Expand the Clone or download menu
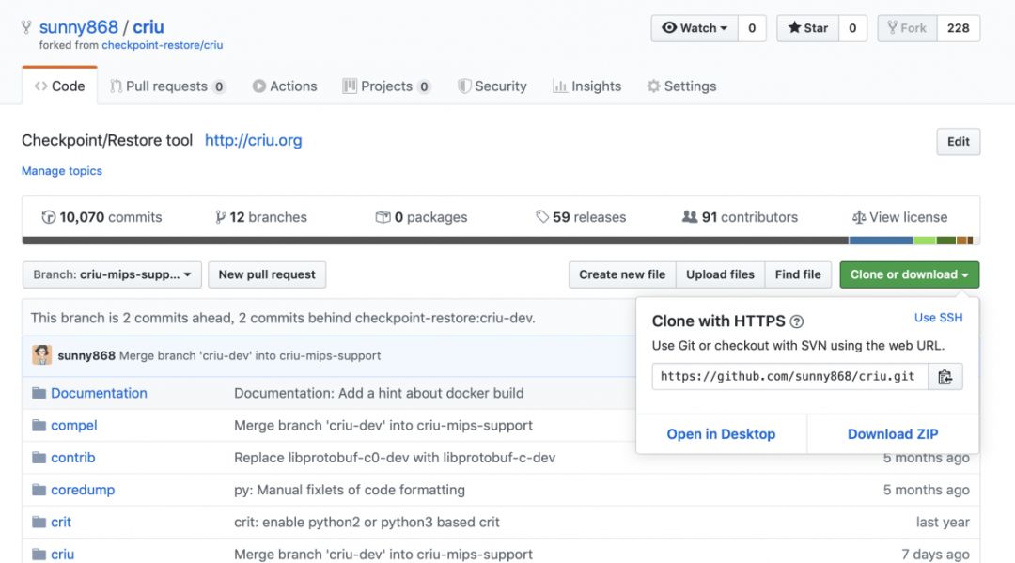Image resolution: width=1015 pixels, height=563 pixels. [x=910, y=274]
